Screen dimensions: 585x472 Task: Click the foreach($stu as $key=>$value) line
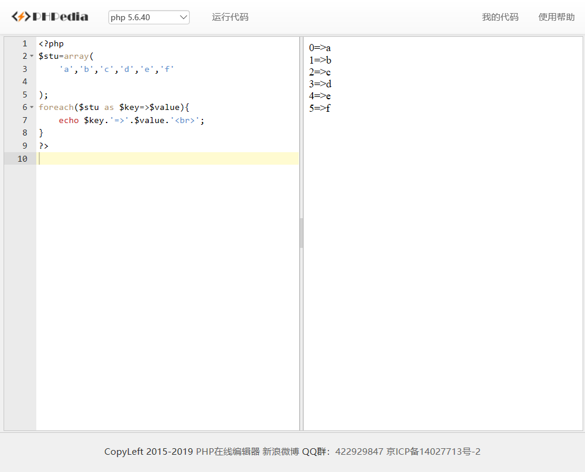114,107
